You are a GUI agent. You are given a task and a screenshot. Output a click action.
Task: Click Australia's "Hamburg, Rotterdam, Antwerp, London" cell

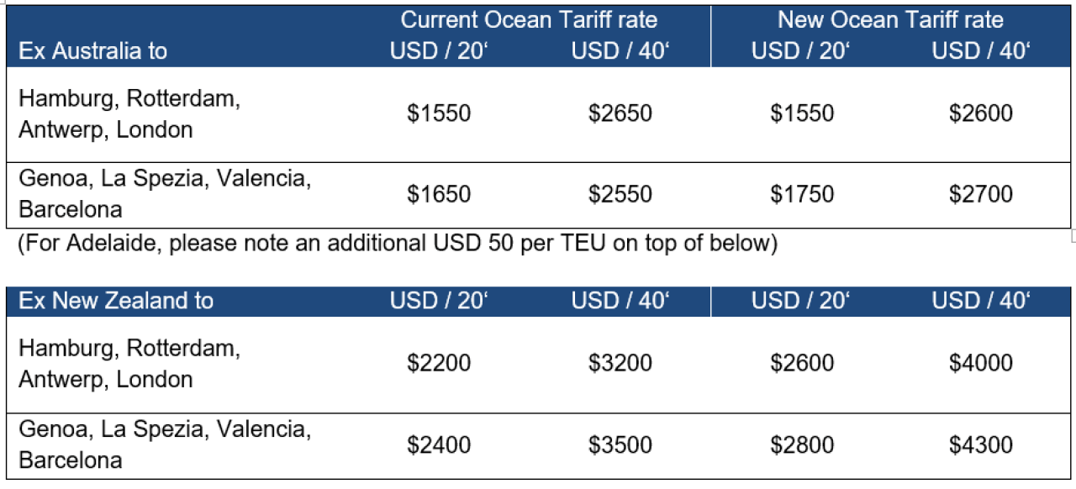point(129,114)
